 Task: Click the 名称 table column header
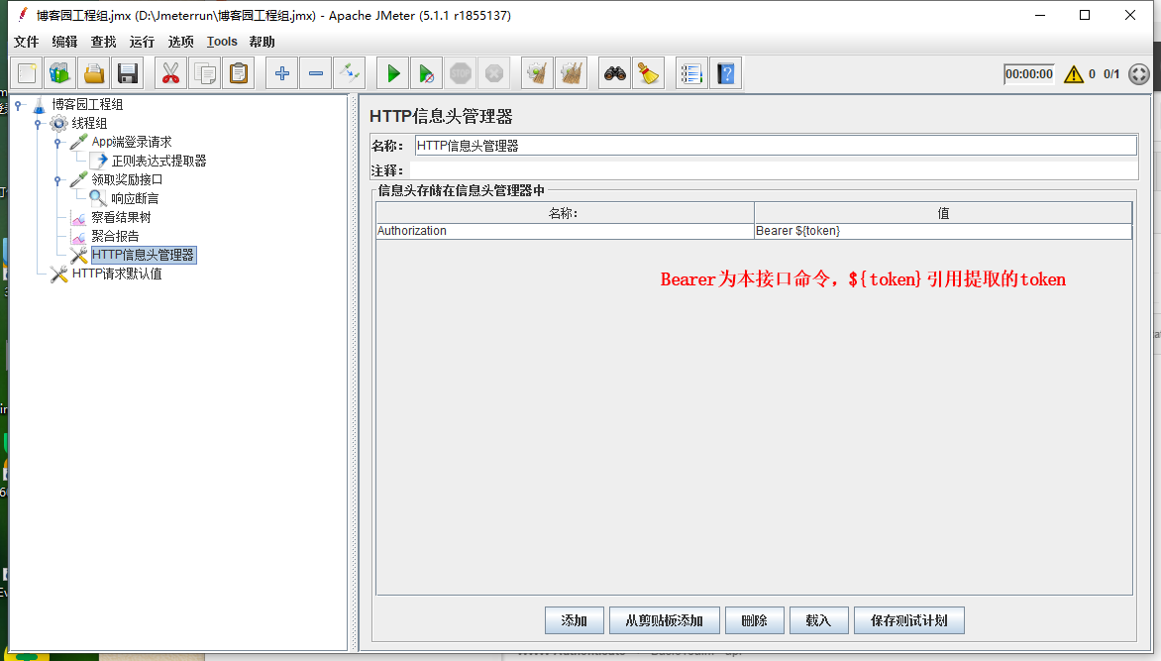click(x=565, y=213)
